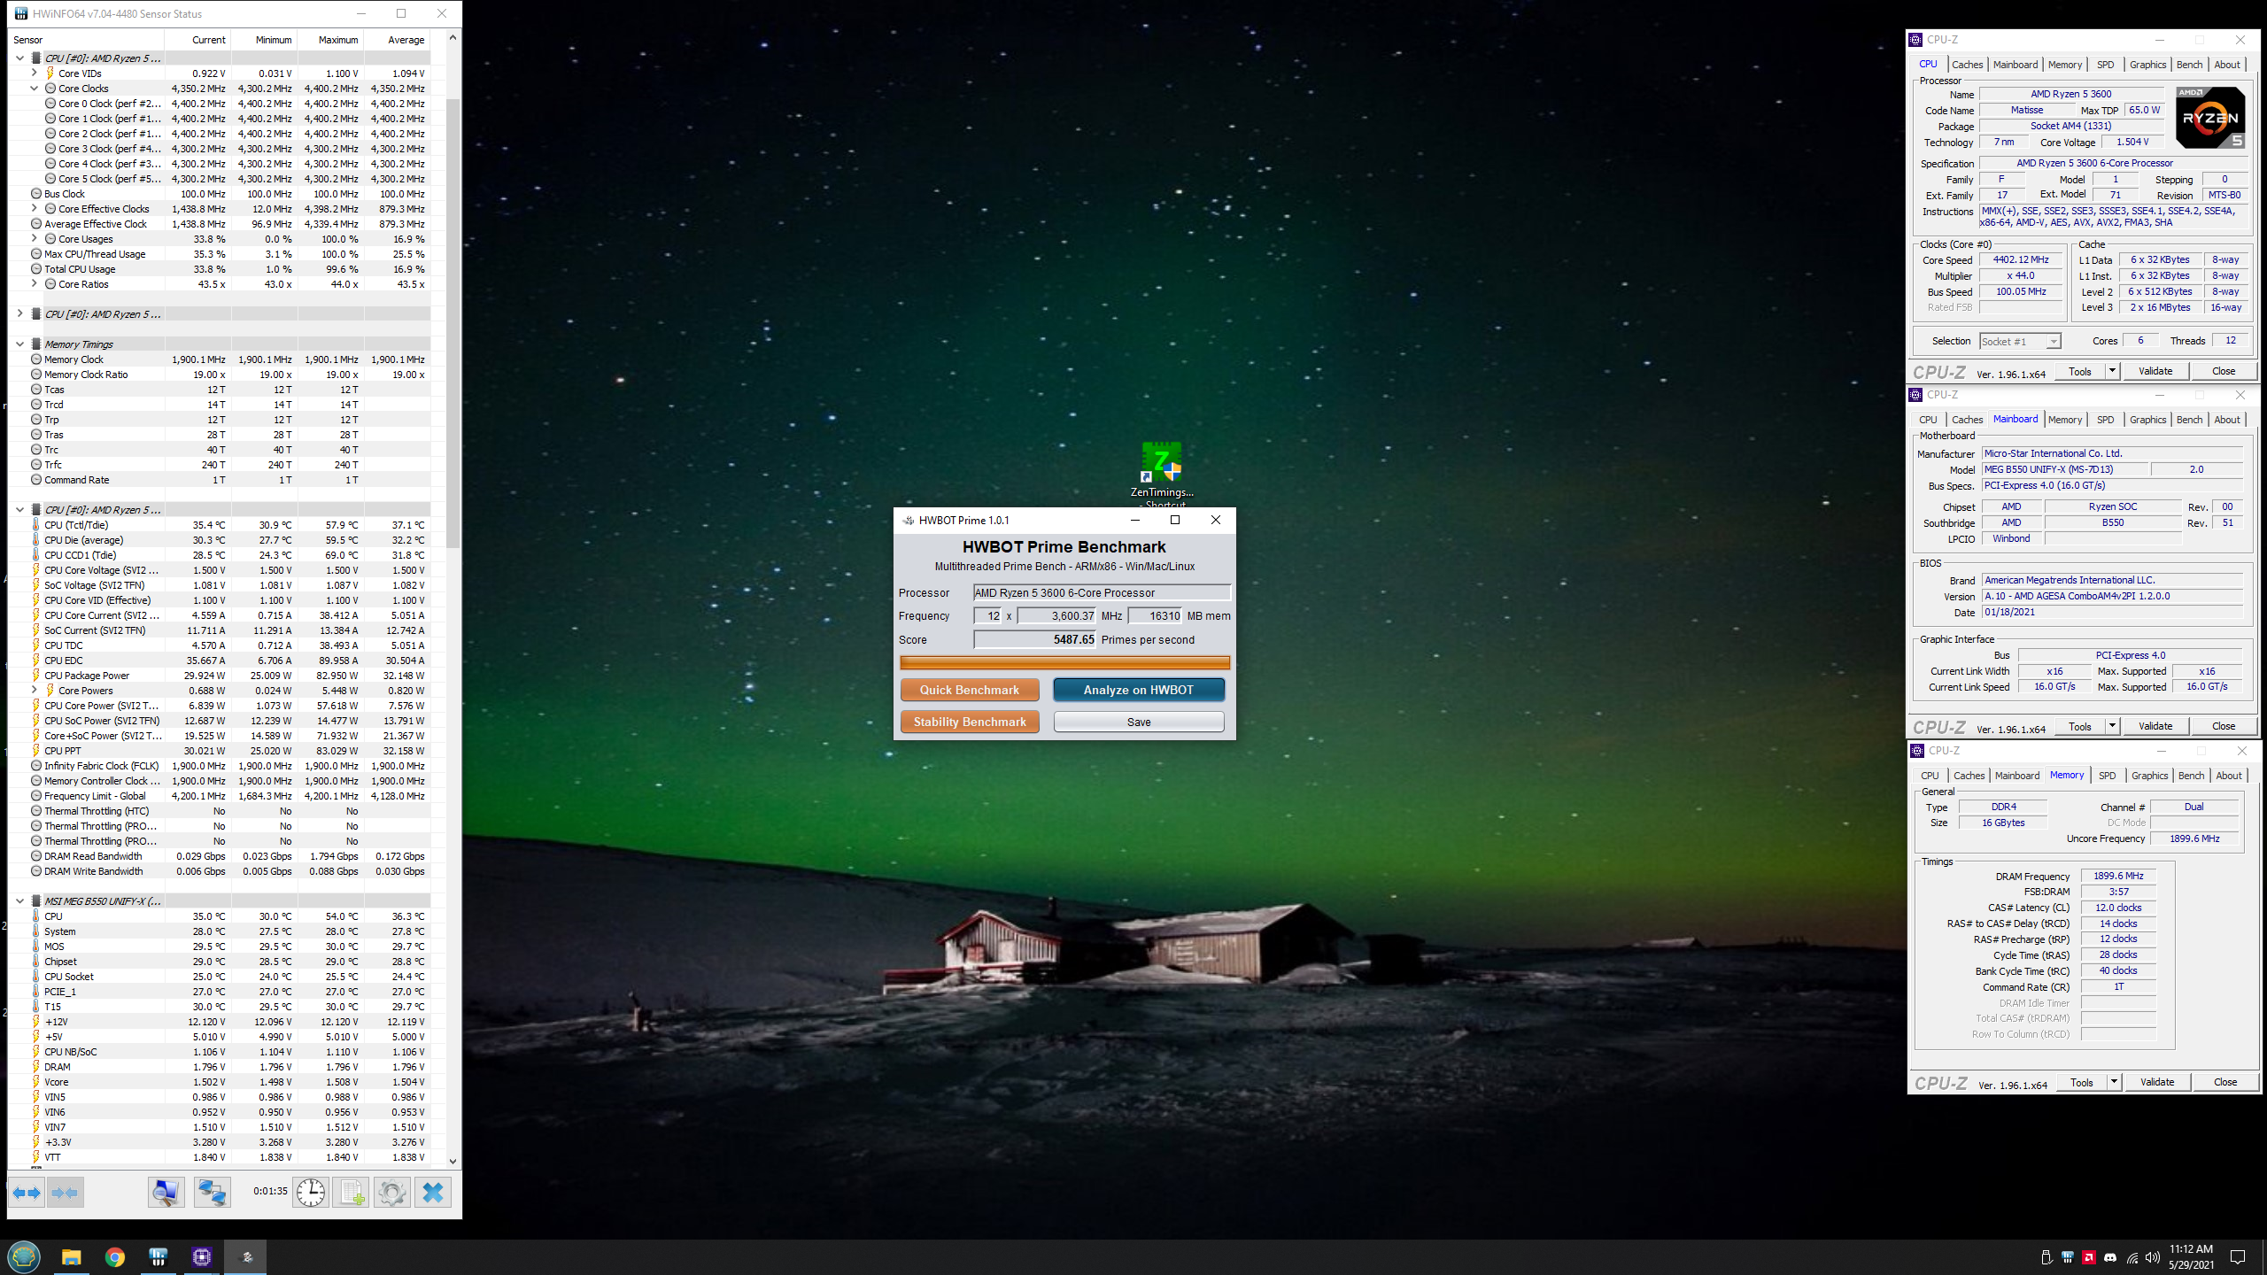Collapse MSI MEG B550 UNIFY-X group
The width and height of the screenshot is (2267, 1275).
click(20, 901)
